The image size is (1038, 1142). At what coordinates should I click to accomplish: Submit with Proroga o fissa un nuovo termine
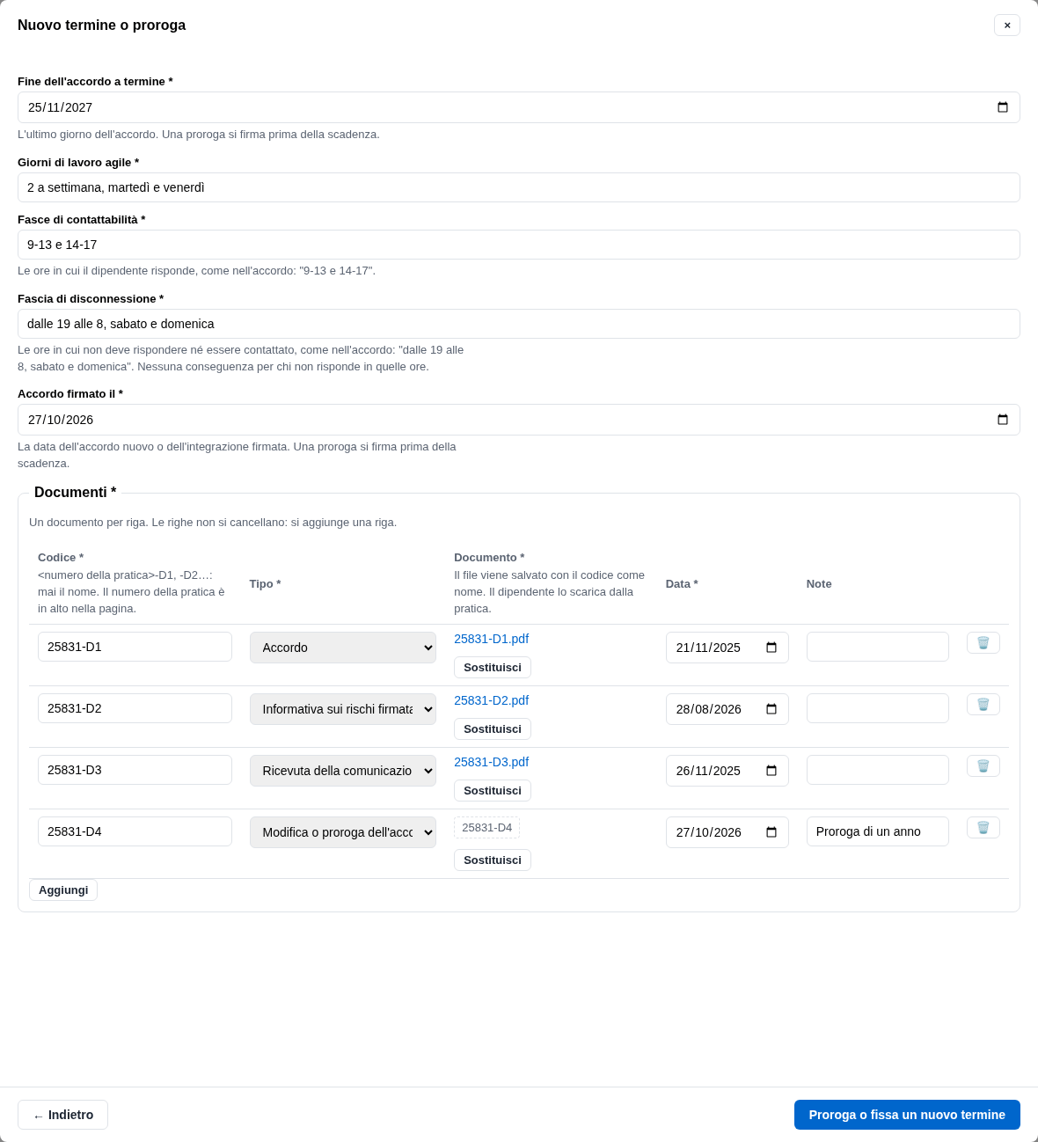(907, 1115)
